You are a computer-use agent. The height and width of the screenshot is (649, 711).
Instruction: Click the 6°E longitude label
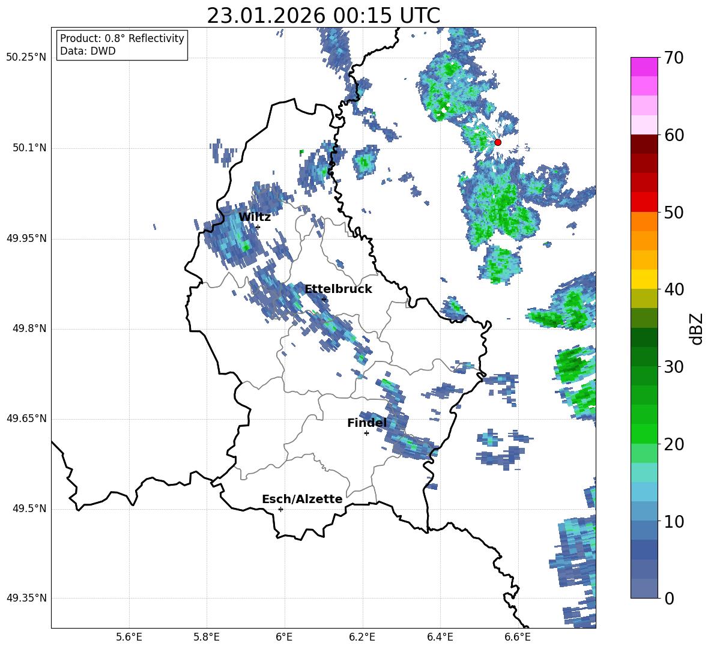point(284,637)
